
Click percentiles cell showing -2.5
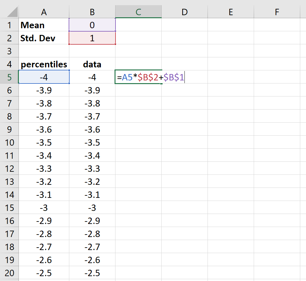(44, 273)
